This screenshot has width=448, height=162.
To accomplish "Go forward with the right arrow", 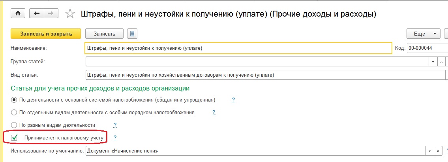I will [x=50, y=13].
